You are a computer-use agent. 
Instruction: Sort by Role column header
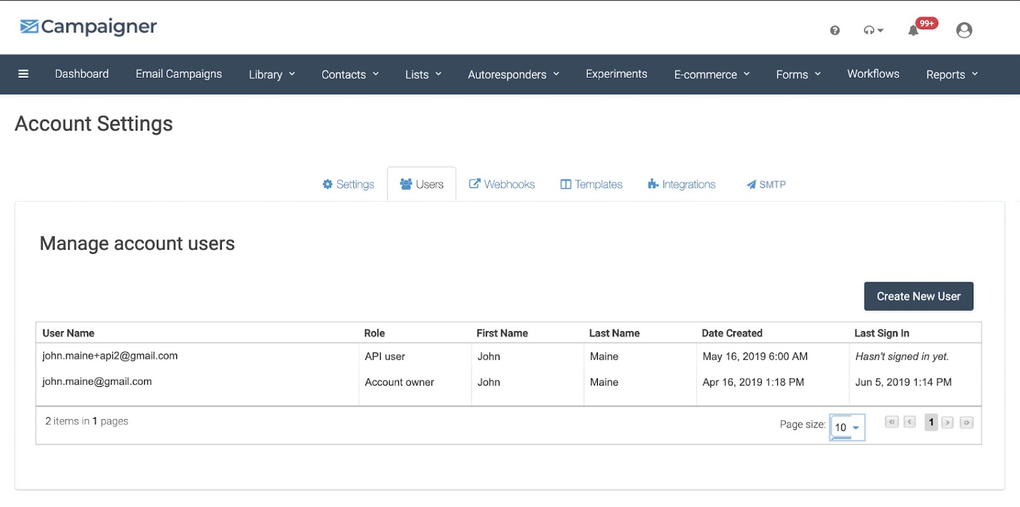pos(374,333)
